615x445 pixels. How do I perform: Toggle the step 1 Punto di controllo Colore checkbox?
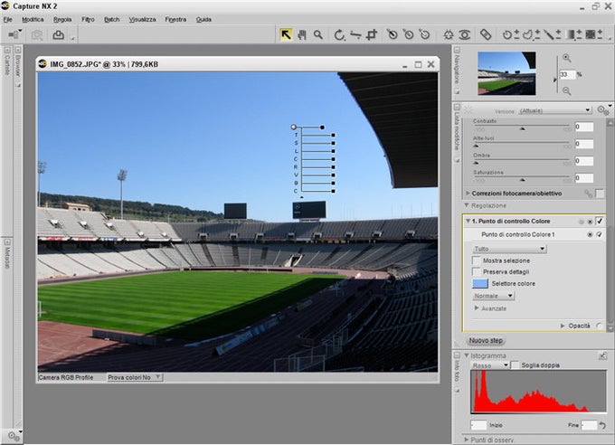600,222
